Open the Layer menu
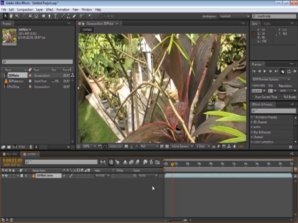Image resolution: width=298 pixels, height=223 pixels. point(39,9)
